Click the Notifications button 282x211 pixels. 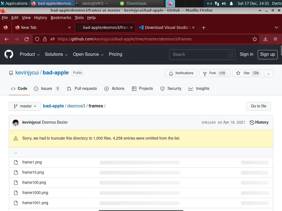click(x=181, y=73)
